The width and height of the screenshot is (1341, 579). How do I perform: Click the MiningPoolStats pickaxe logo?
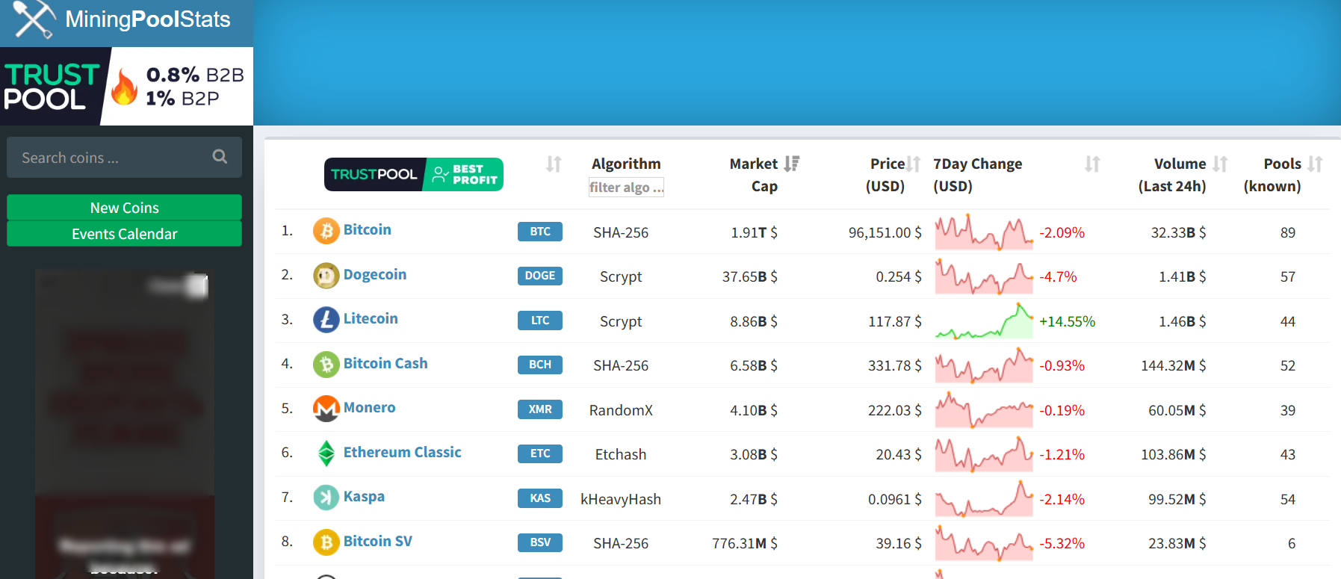(34, 19)
